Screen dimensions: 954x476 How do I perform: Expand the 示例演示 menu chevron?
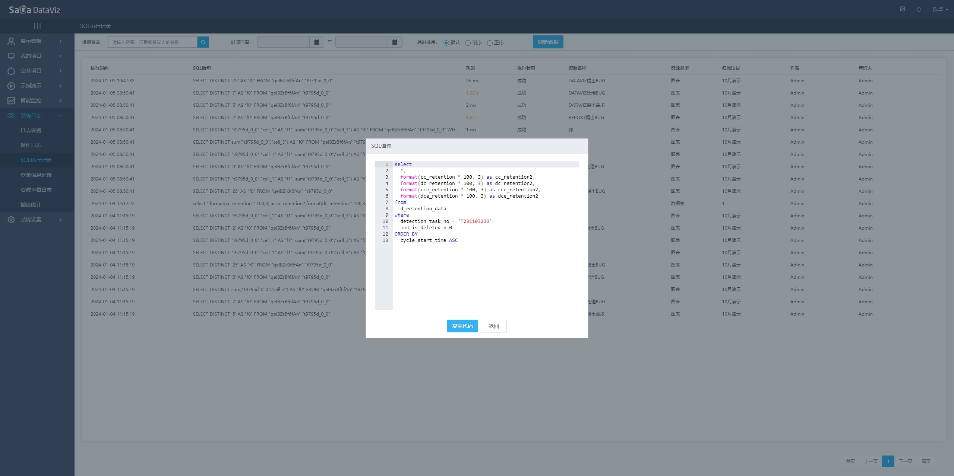click(x=60, y=86)
